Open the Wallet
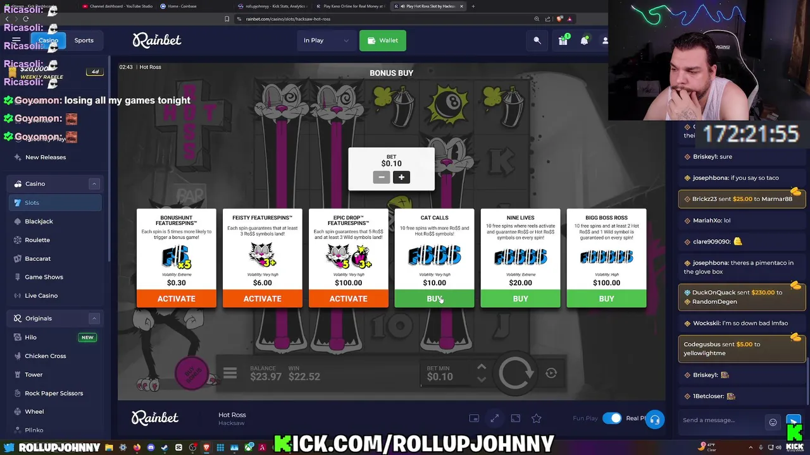Viewport: 810px width, 455px height. coord(383,40)
